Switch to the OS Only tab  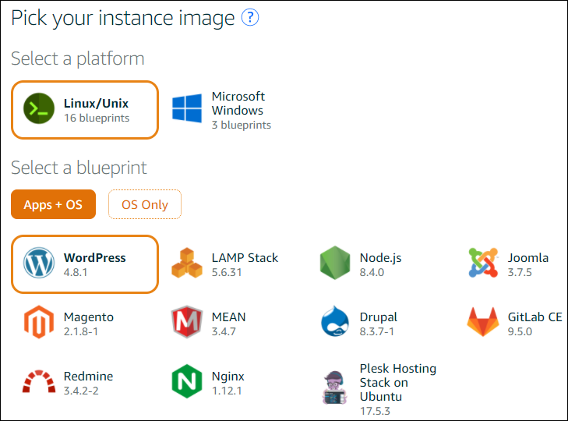(144, 204)
